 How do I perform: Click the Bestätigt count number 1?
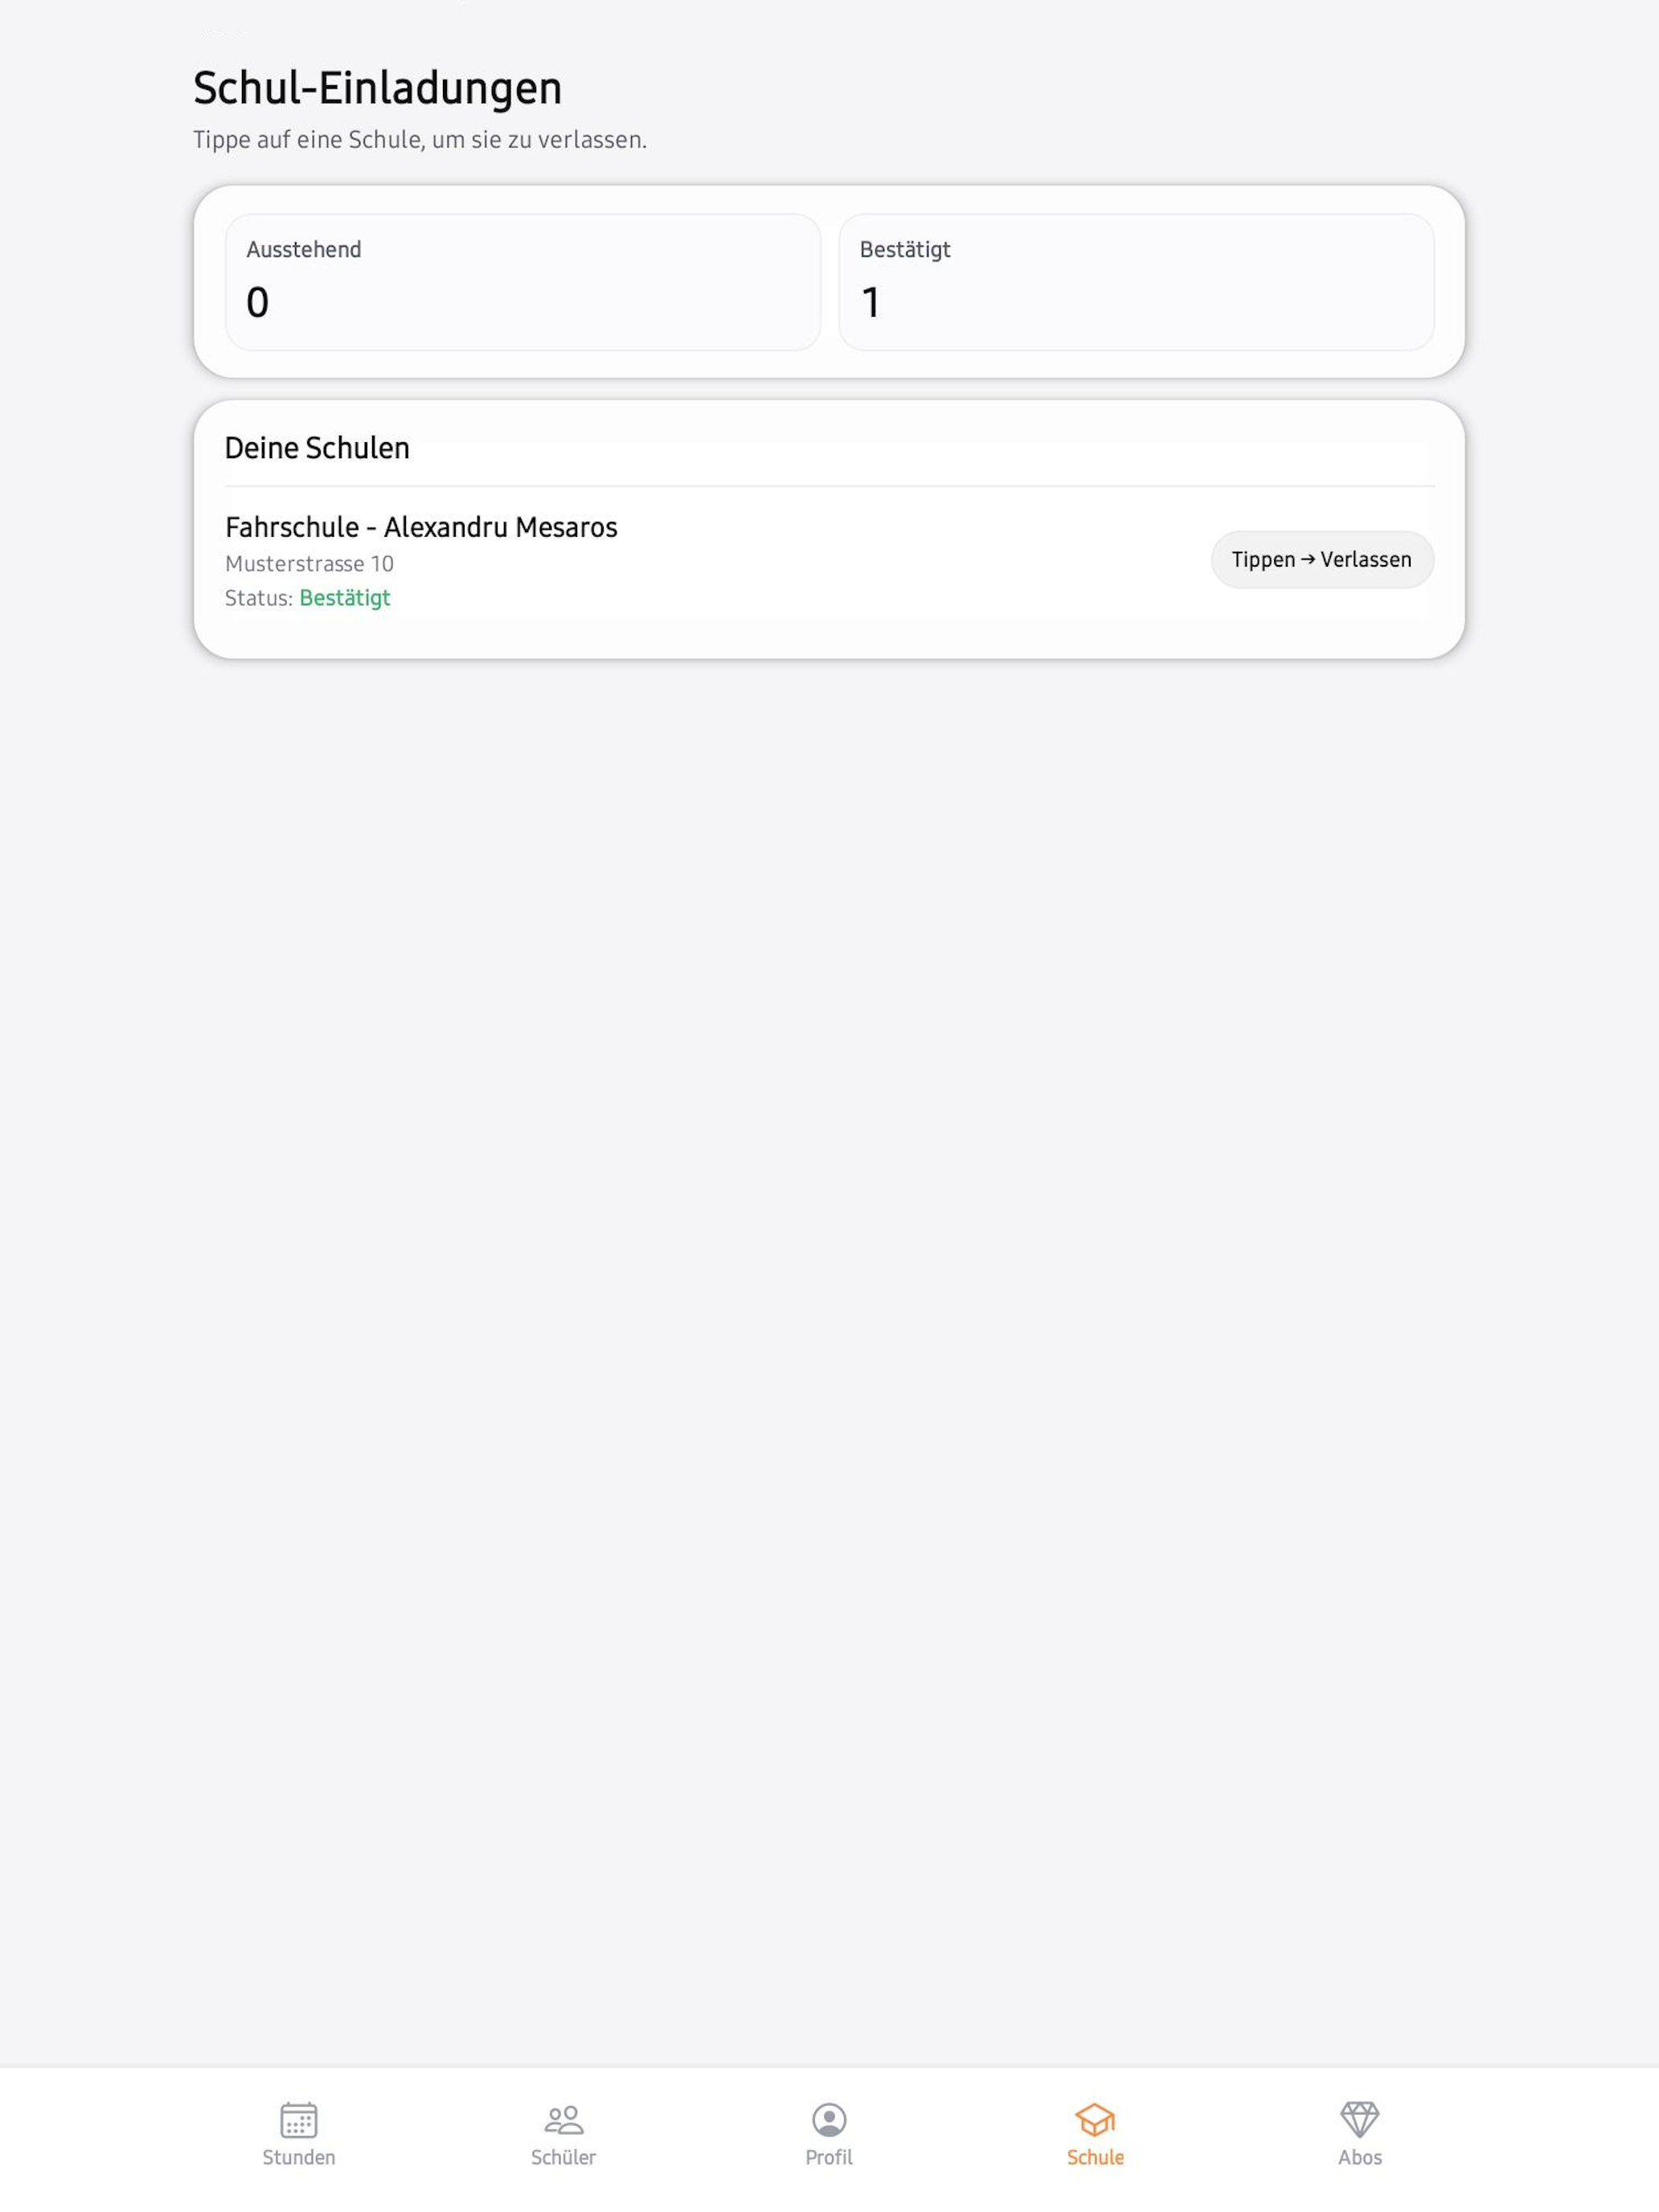click(870, 302)
